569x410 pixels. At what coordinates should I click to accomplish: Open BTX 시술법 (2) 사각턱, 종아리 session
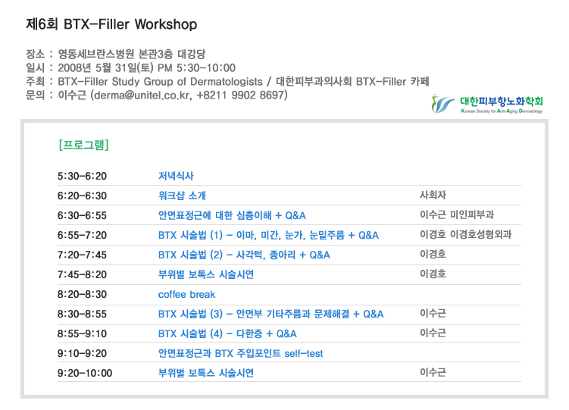pos(244,255)
